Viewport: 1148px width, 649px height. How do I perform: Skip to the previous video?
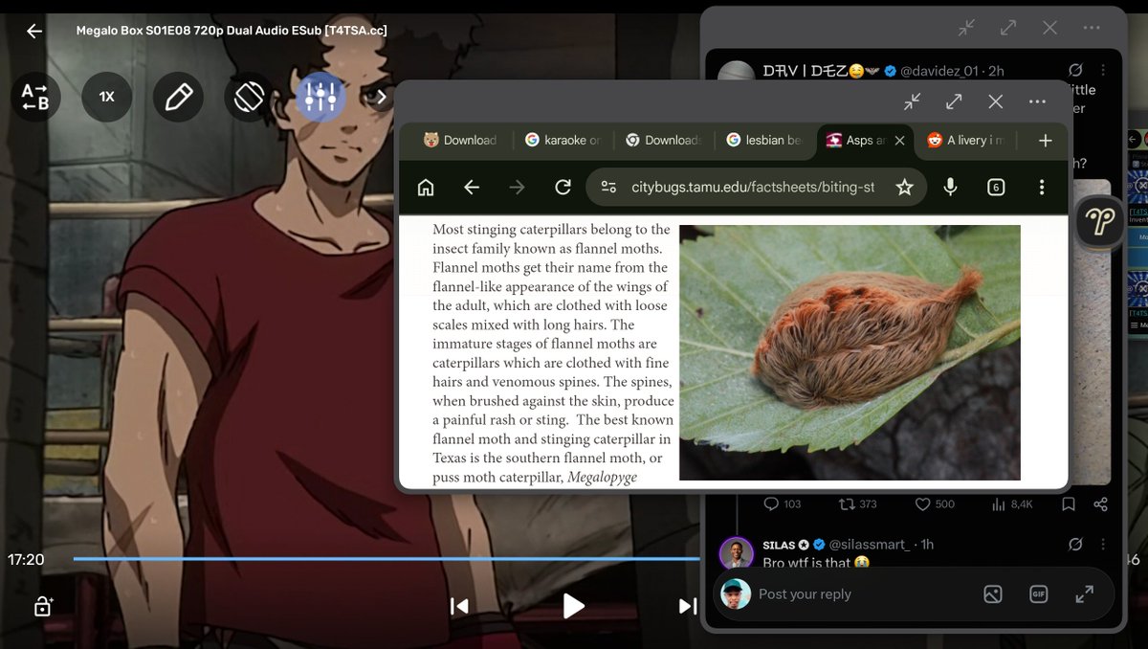pyautogui.click(x=459, y=606)
